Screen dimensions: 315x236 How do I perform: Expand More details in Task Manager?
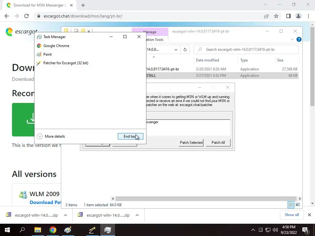(x=51, y=136)
